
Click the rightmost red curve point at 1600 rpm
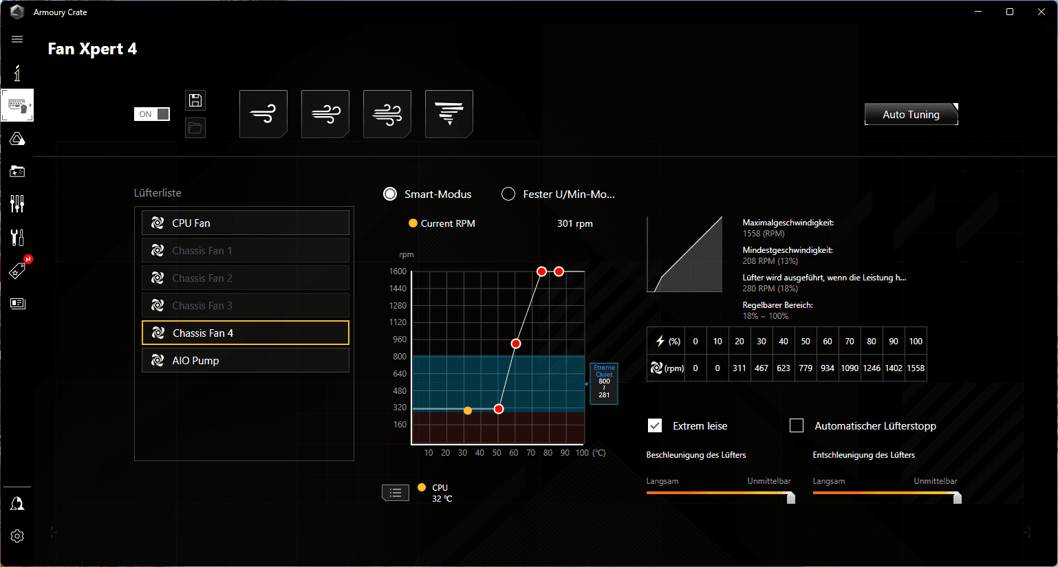(x=559, y=271)
